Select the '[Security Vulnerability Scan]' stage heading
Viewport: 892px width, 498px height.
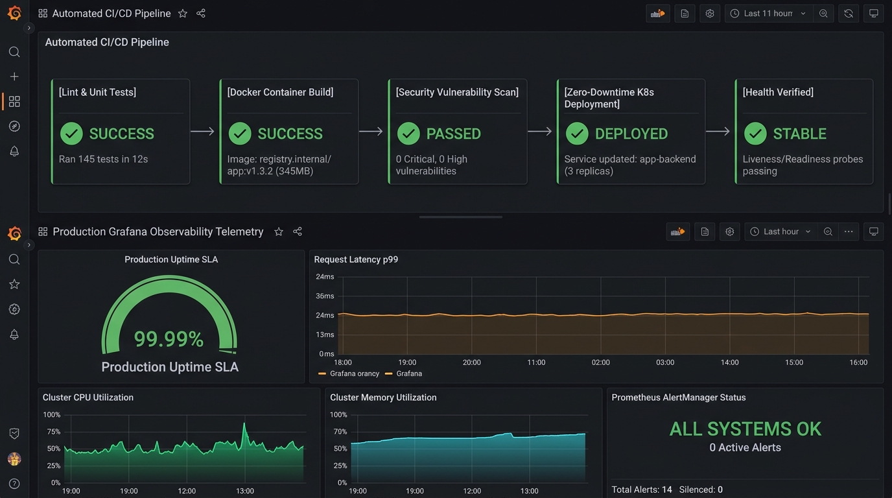[457, 92]
